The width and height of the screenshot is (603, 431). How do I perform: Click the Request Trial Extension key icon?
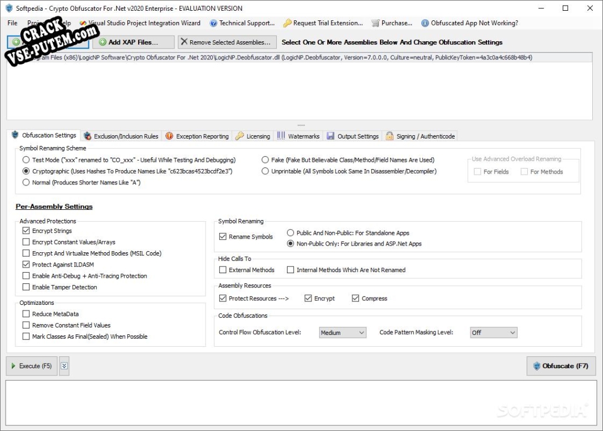click(287, 23)
